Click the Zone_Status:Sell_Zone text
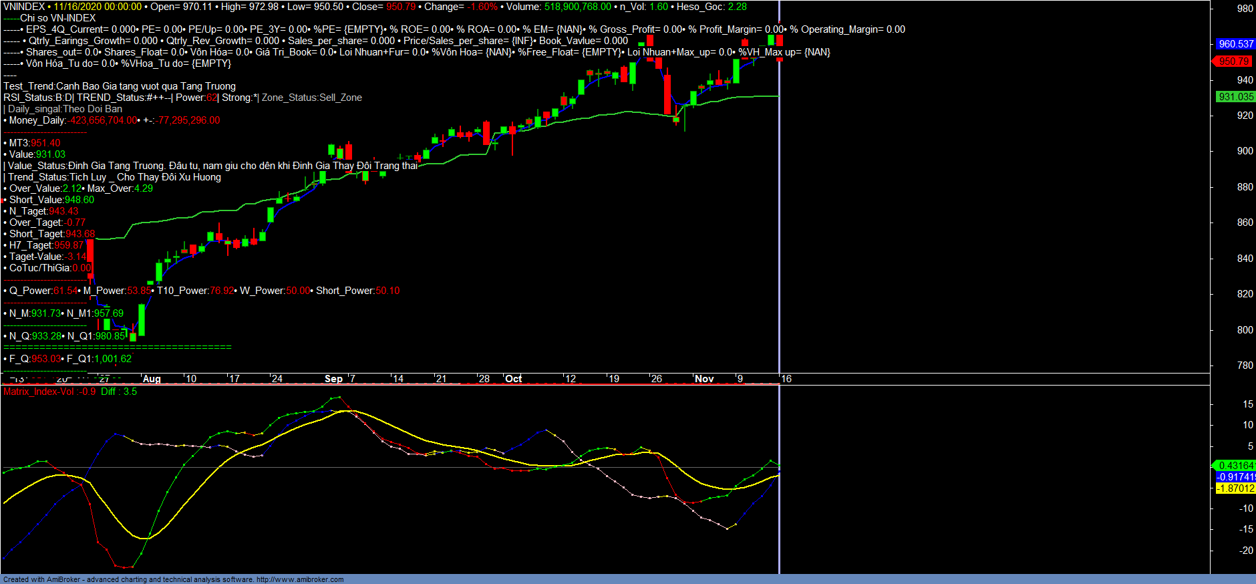1256x584 pixels. [x=311, y=98]
